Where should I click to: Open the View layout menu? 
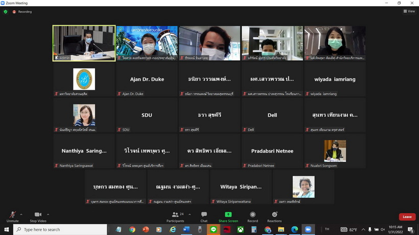tap(409, 11)
